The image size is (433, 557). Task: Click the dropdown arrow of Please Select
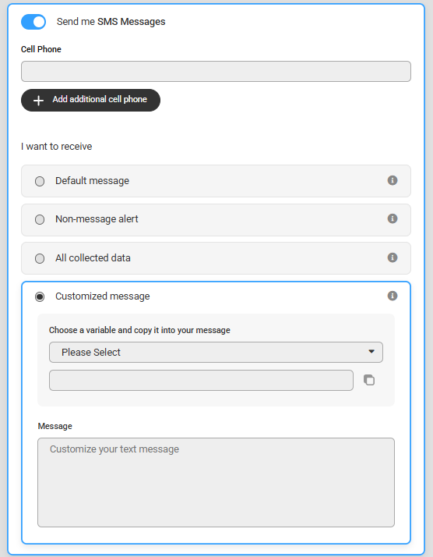tap(371, 352)
